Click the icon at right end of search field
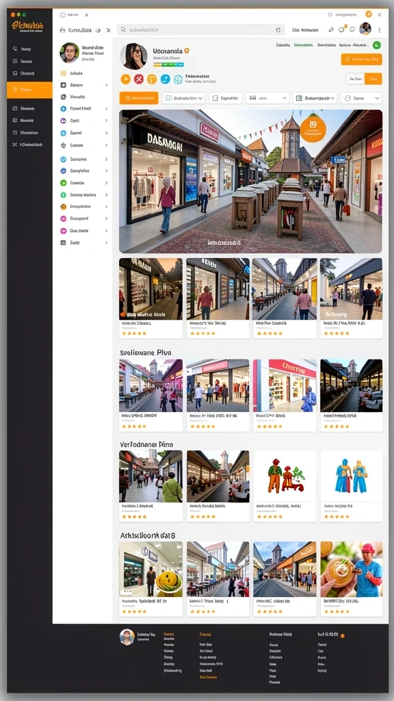Image resolution: width=394 pixels, height=701 pixels. click(278, 30)
